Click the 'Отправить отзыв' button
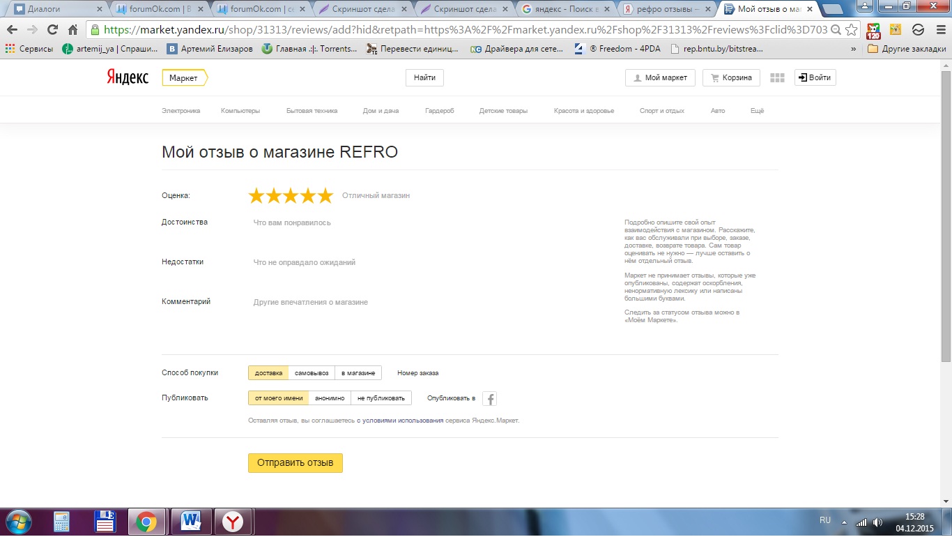The height and width of the screenshot is (537, 952). (295, 463)
